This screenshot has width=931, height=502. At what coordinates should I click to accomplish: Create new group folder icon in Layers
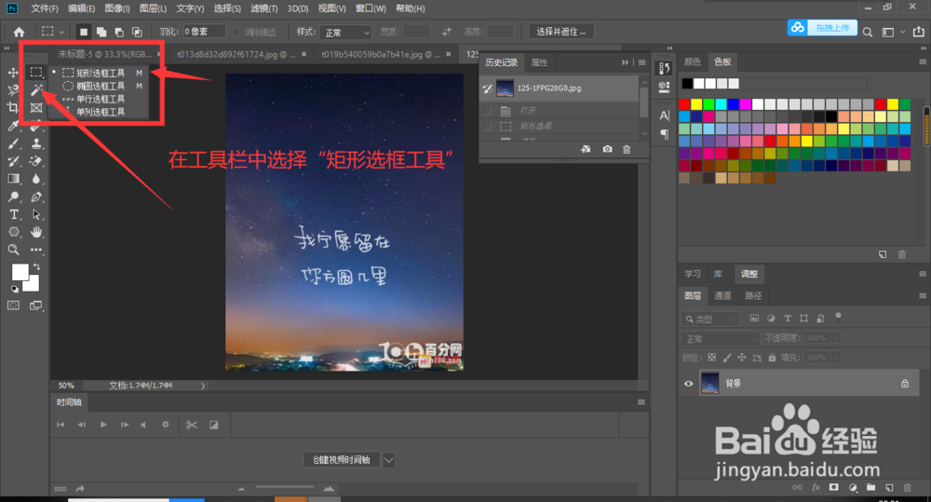(870, 488)
